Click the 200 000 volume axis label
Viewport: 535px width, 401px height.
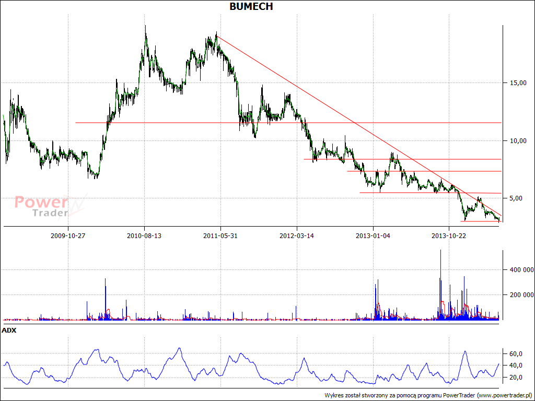522,295
